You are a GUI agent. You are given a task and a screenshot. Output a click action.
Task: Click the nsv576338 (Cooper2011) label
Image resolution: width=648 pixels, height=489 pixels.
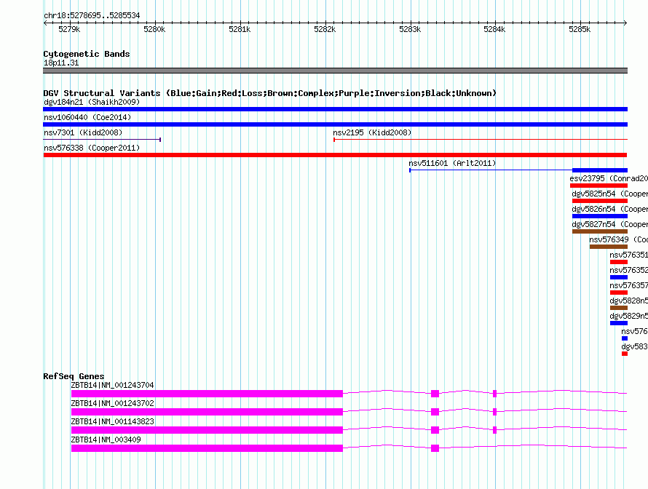92,148
